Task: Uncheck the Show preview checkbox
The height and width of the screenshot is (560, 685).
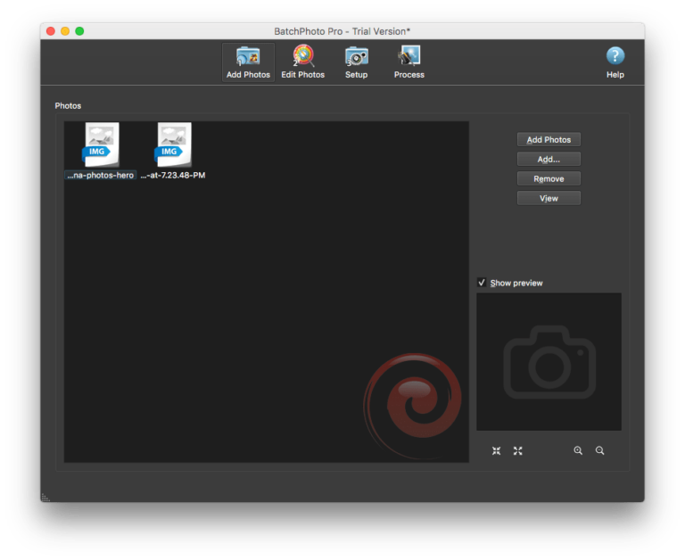Action: (482, 283)
